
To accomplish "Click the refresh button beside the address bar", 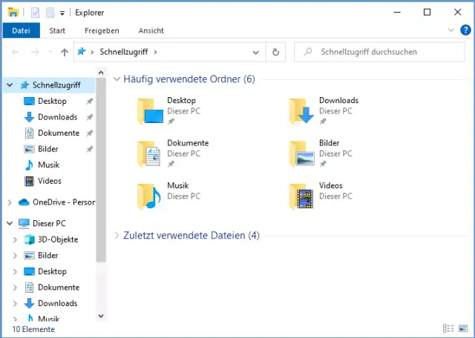I will [275, 52].
